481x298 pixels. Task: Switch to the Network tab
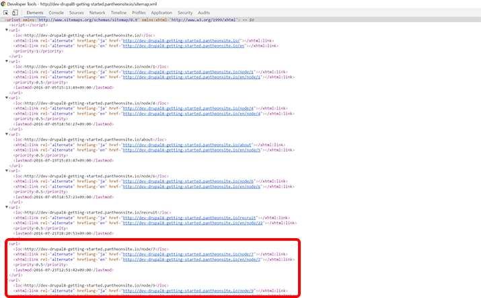tap(98, 13)
